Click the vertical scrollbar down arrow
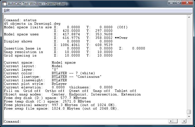The width and height of the screenshot is (195, 127). [x=189, y=117]
